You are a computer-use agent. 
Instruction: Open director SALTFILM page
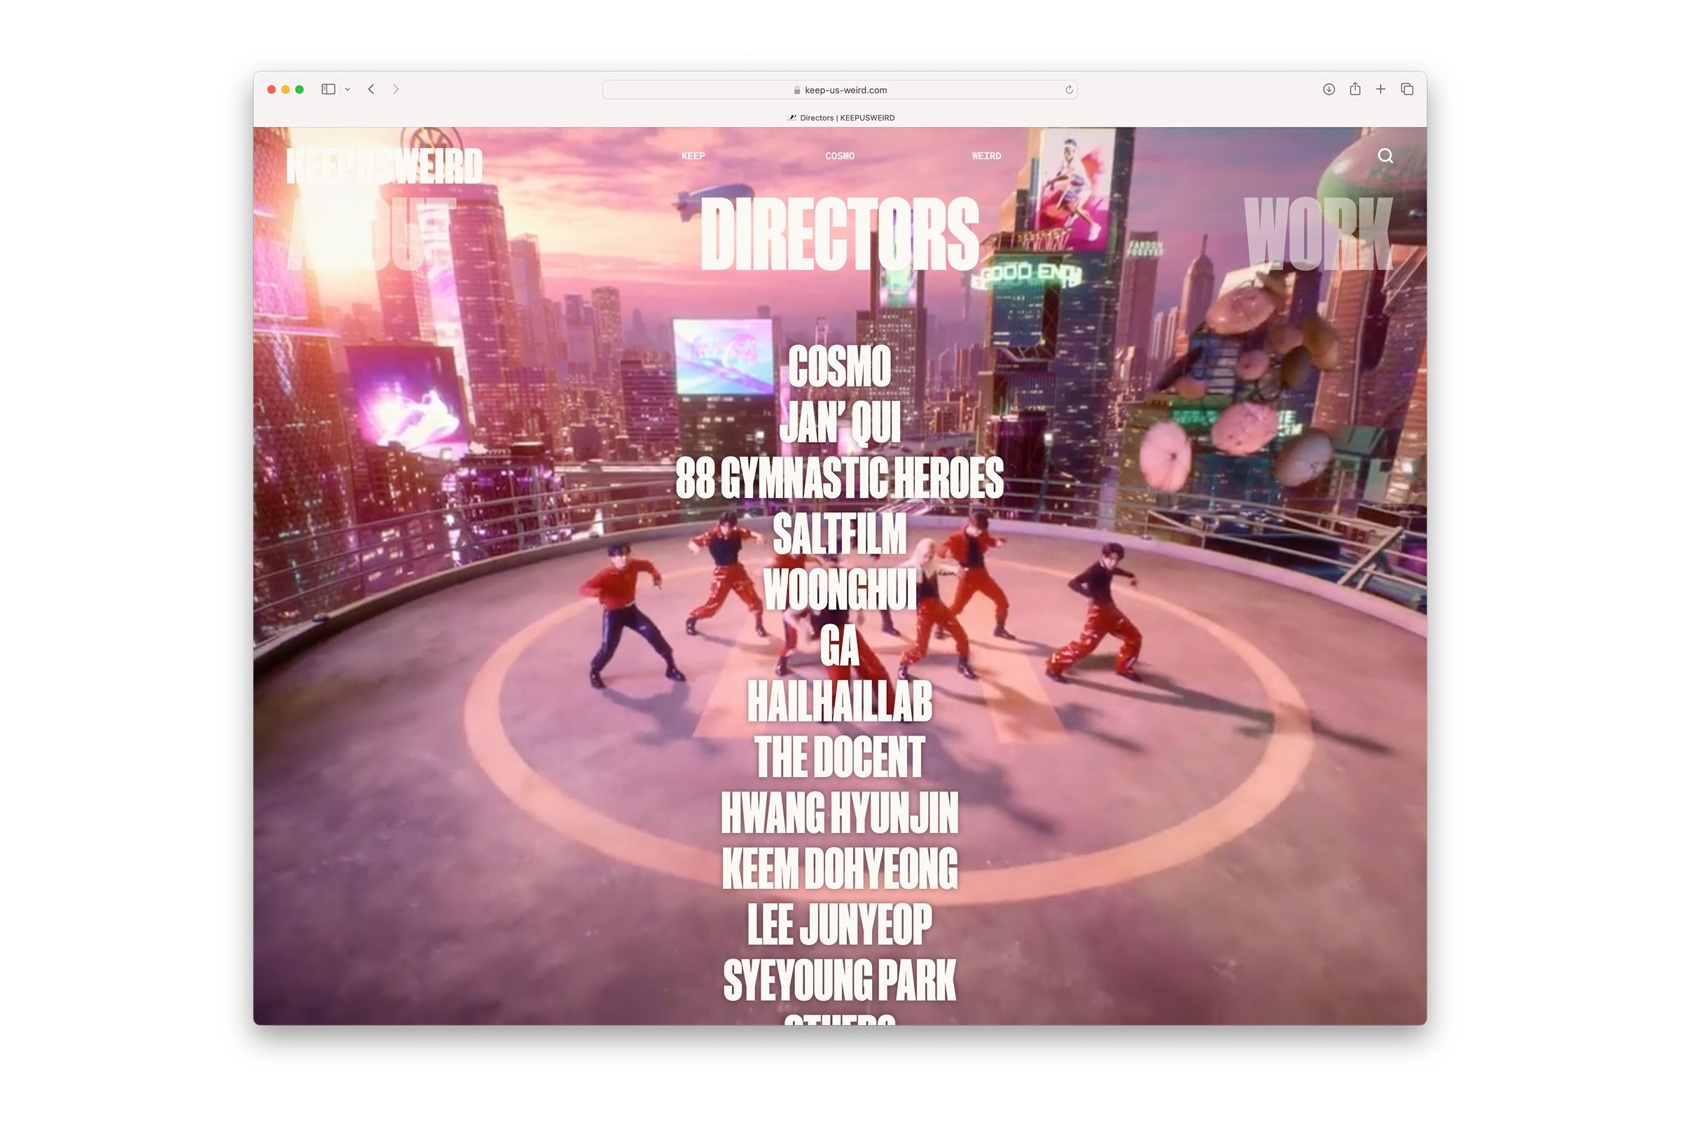[839, 533]
